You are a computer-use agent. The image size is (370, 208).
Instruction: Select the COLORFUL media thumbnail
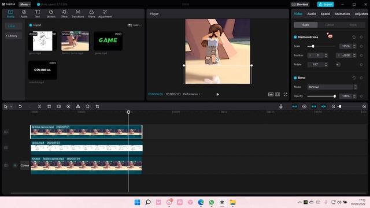click(x=42, y=70)
